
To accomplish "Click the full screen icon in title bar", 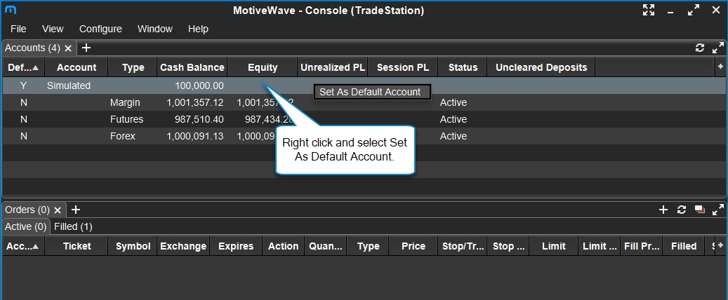I will [x=648, y=11].
